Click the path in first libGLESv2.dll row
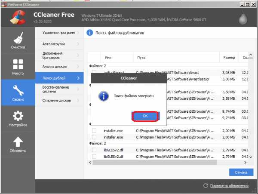This screenshot has height=194, width=258. (x=175, y=150)
